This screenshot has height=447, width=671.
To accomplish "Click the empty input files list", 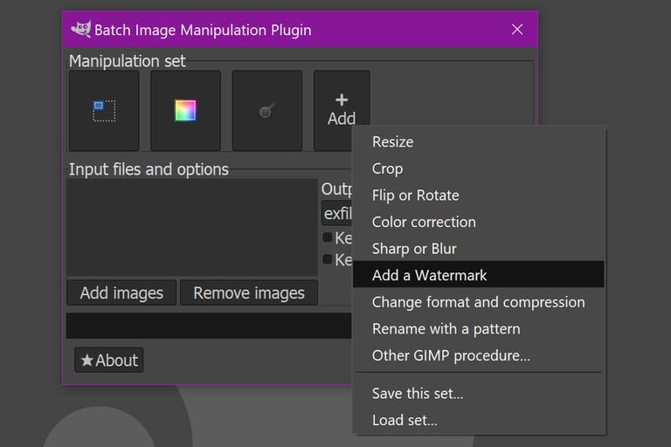I will point(192,228).
